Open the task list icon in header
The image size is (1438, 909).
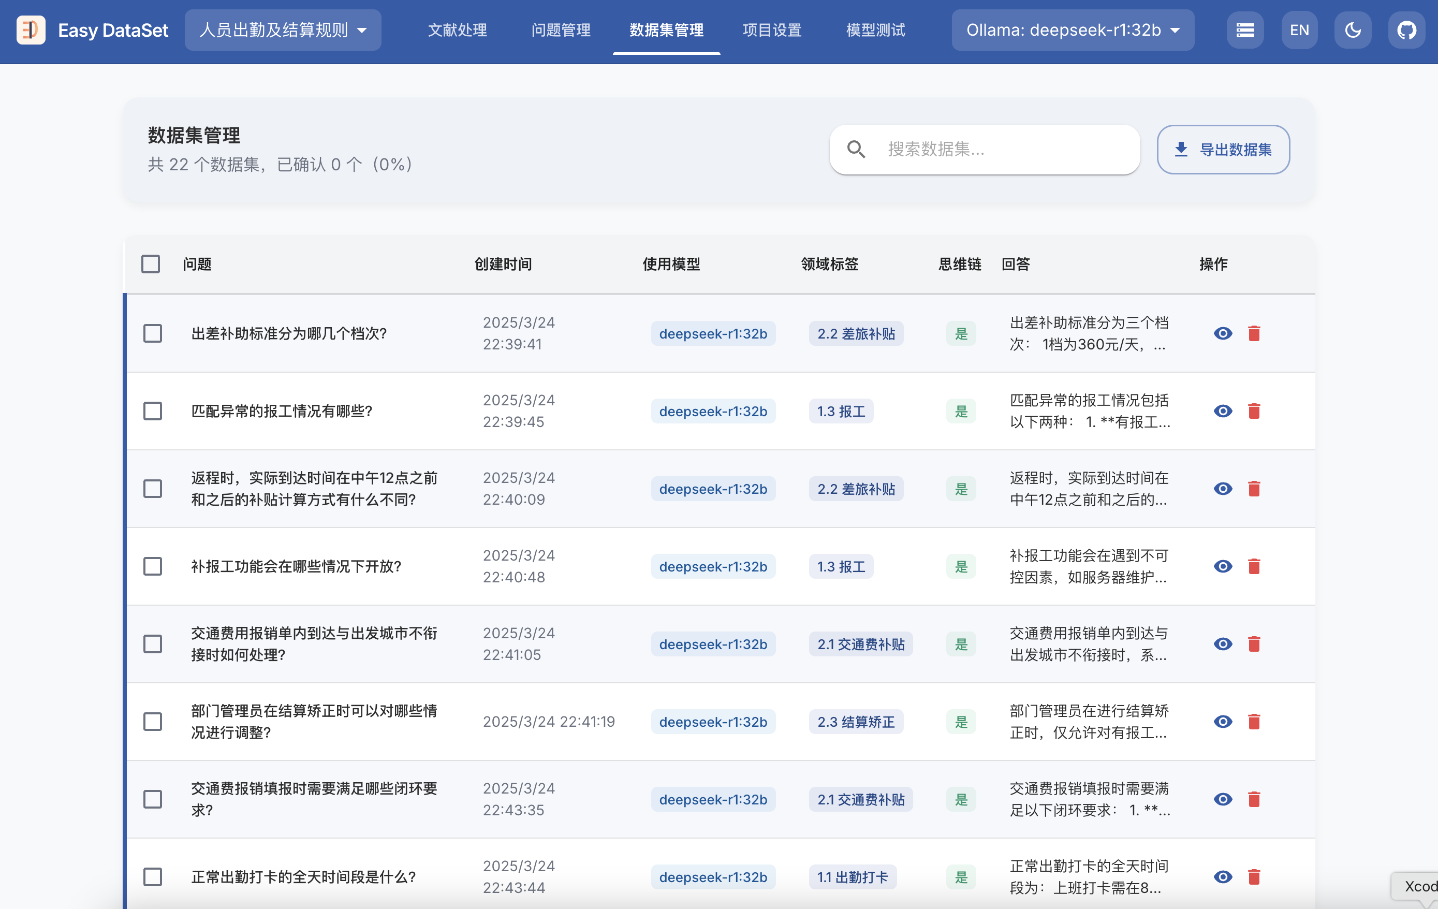[x=1245, y=30]
